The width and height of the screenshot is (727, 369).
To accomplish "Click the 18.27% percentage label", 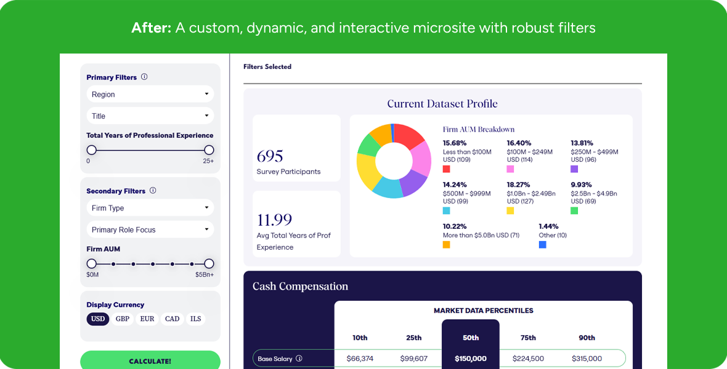I will pos(519,184).
